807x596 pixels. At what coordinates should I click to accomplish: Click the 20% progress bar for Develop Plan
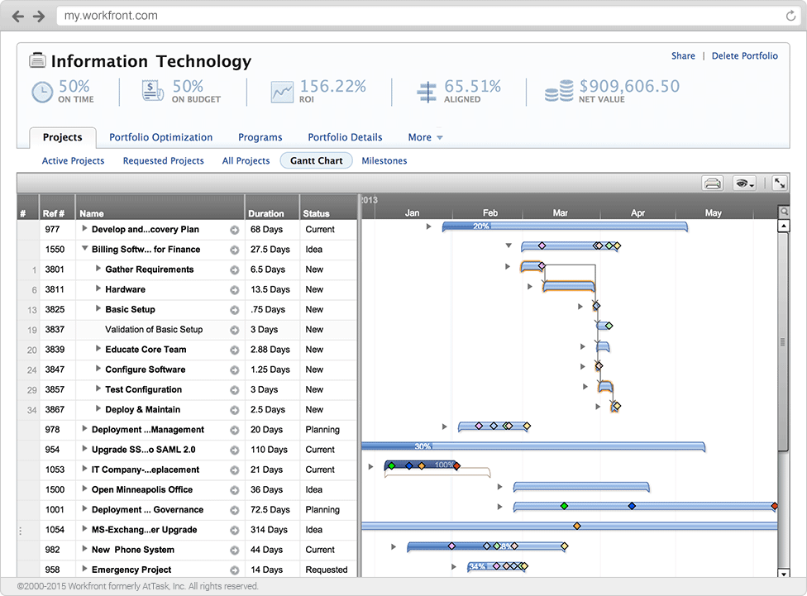565,226
